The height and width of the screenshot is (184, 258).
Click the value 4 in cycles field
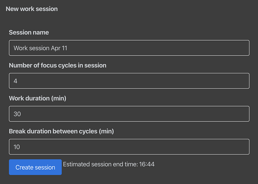tap(16, 81)
